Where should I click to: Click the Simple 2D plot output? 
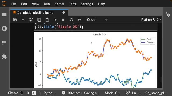coord(96,60)
